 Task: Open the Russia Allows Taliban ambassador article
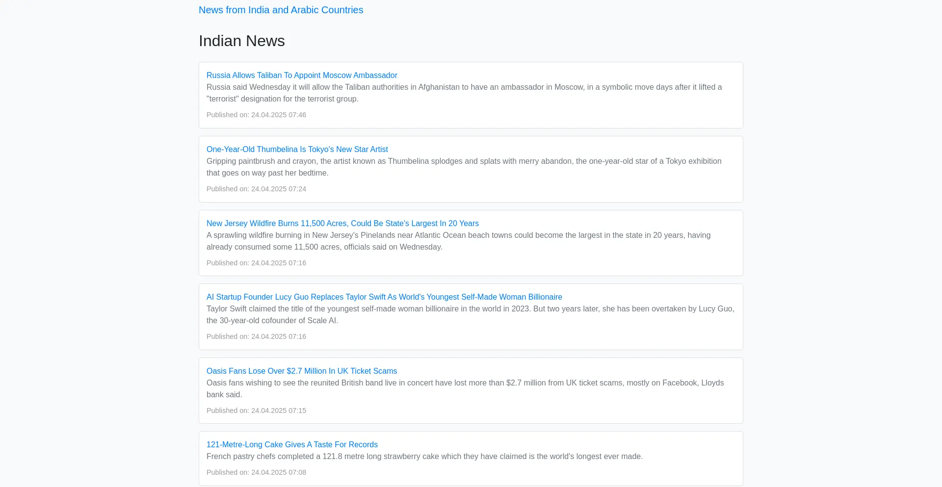(302, 75)
